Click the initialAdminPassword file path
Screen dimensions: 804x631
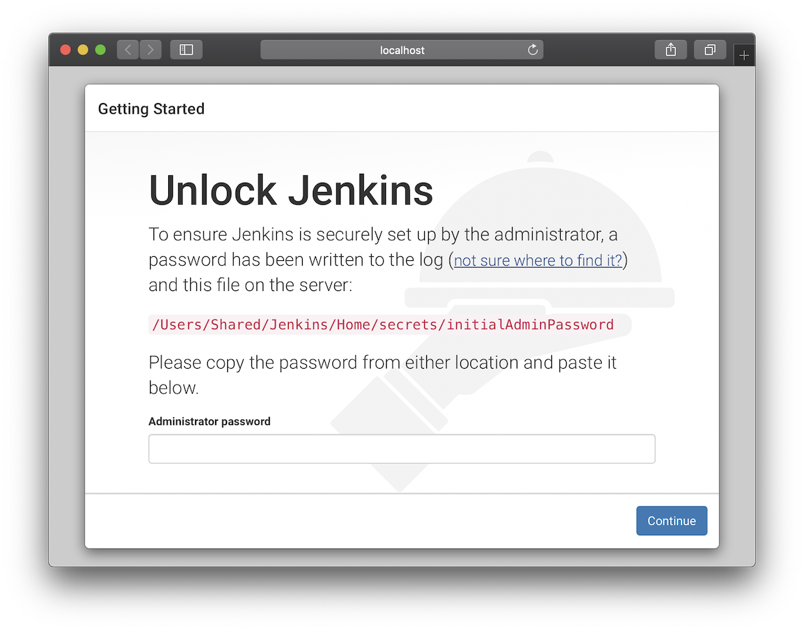click(x=383, y=325)
